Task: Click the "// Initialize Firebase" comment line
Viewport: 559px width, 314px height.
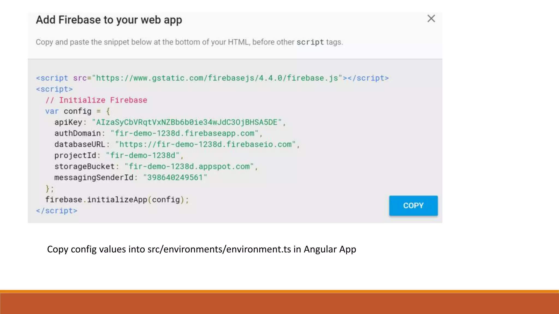Action: click(x=96, y=100)
